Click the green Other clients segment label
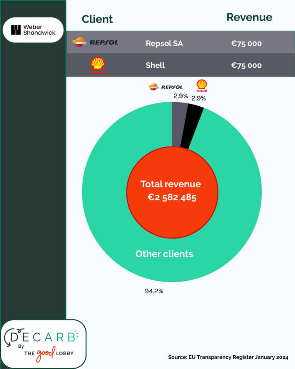The height and width of the screenshot is (369, 295). [164, 254]
